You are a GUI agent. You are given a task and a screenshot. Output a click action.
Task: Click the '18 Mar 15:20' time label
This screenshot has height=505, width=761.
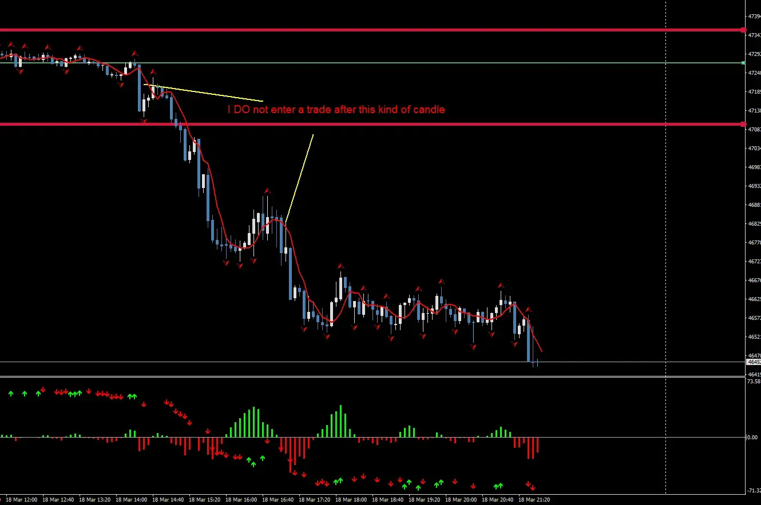coord(205,499)
